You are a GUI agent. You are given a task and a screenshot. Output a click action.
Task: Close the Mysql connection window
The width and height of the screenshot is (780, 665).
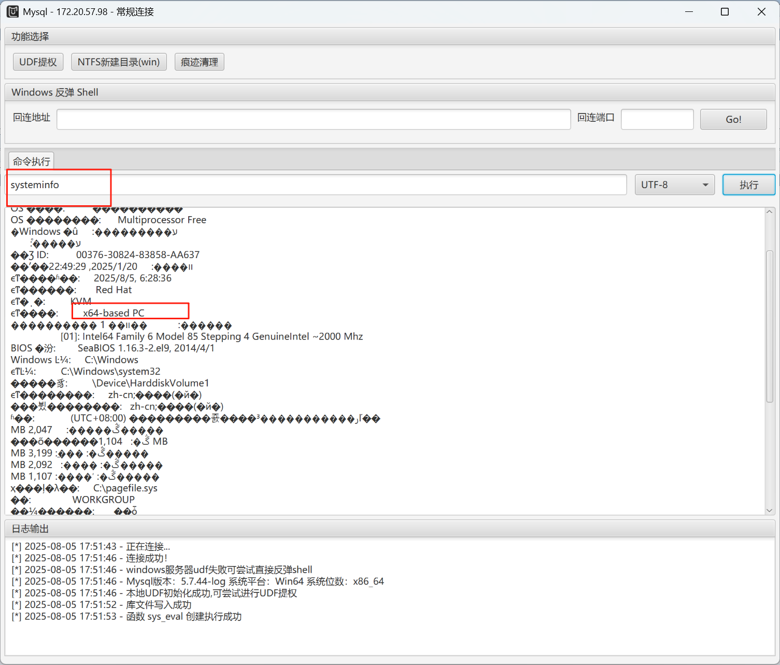click(x=761, y=11)
